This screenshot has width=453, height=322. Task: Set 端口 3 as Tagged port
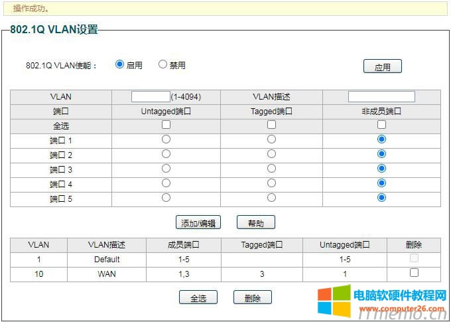271,169
